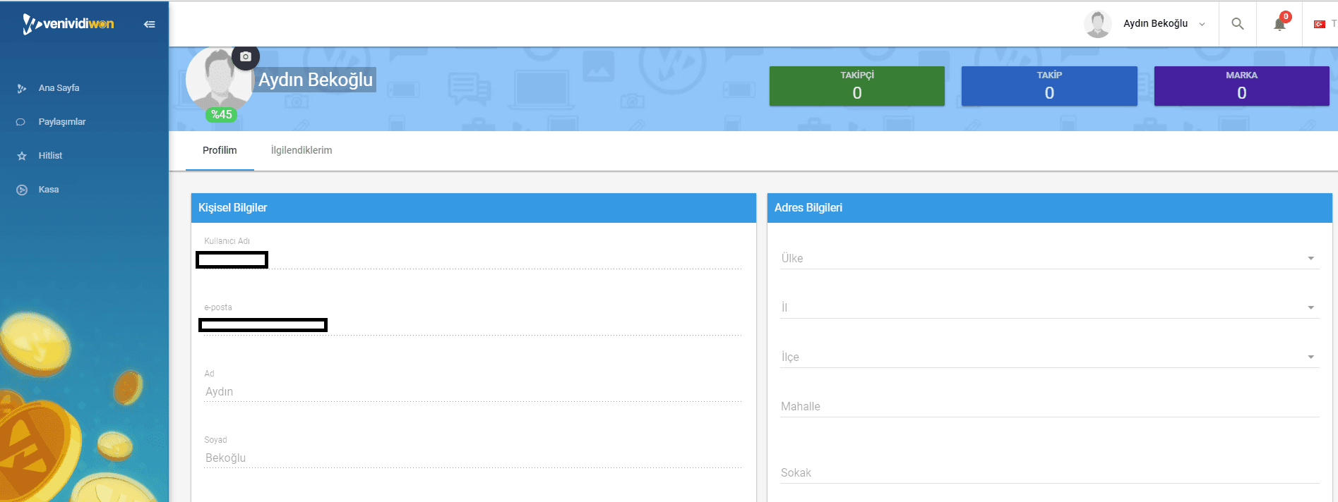The image size is (1338, 502).
Task: Click the Aydın Bekoğlu name in the banner
Action: click(x=315, y=80)
